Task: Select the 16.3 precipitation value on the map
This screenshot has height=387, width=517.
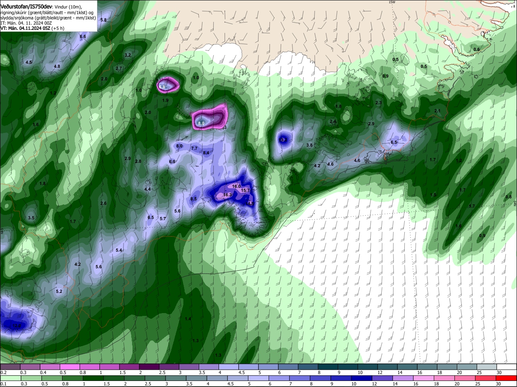Action: pyautogui.click(x=227, y=195)
